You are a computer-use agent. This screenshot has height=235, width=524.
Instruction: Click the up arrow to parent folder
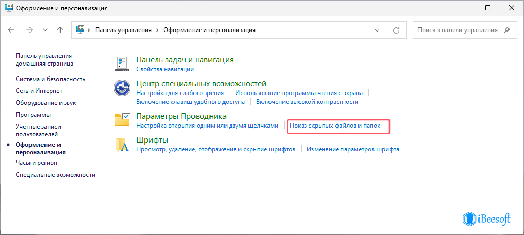[x=60, y=30]
